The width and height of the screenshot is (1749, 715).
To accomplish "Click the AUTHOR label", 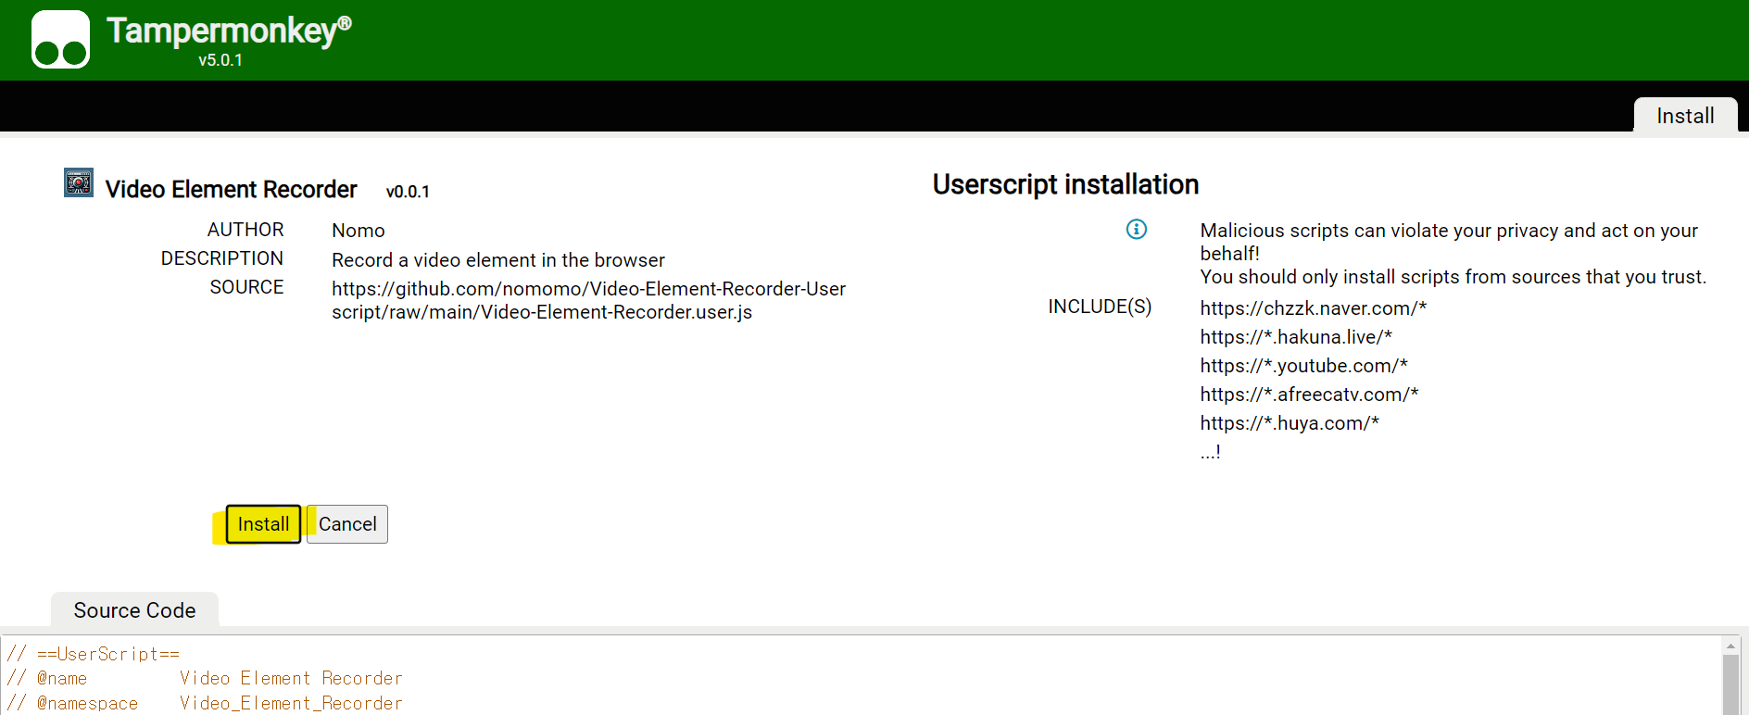I will coord(245,230).
